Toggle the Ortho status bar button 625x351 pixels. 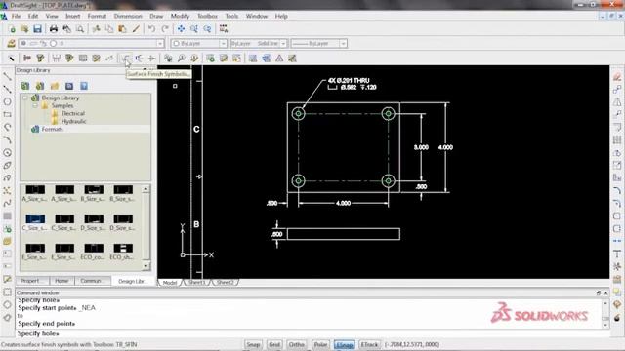297,344
